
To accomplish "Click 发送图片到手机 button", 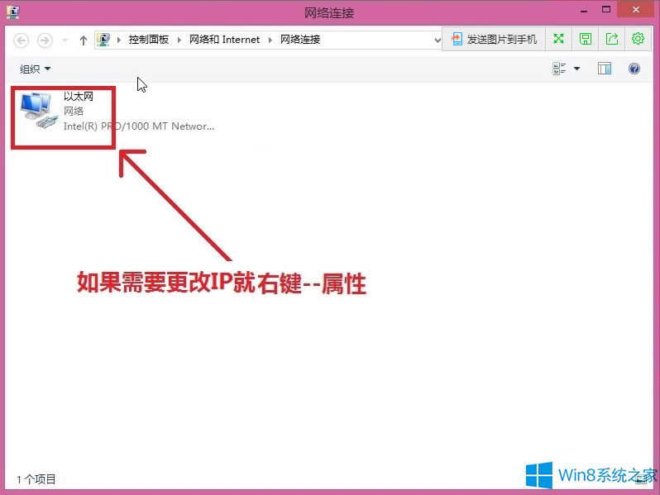I will (494, 39).
